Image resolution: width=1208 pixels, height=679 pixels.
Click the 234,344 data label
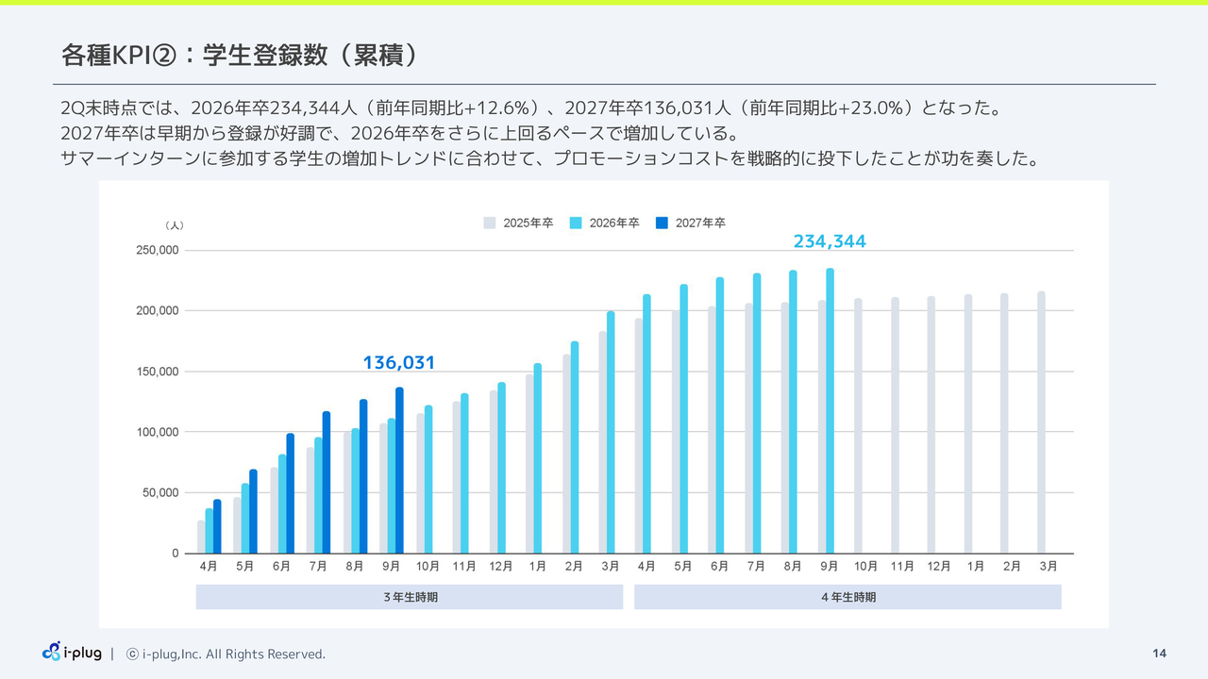[829, 241]
